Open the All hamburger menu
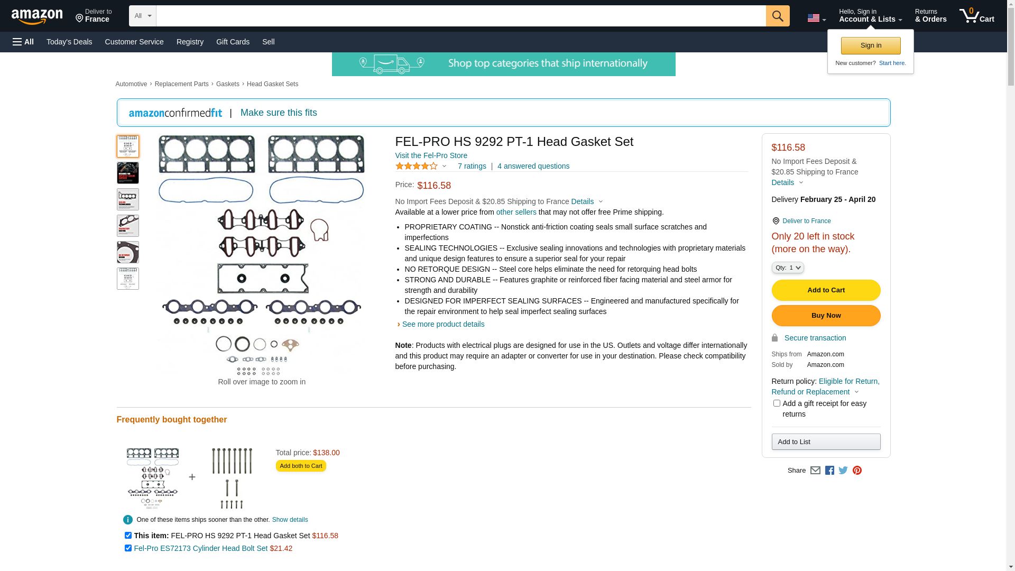The image size is (1015, 571). [x=23, y=42]
